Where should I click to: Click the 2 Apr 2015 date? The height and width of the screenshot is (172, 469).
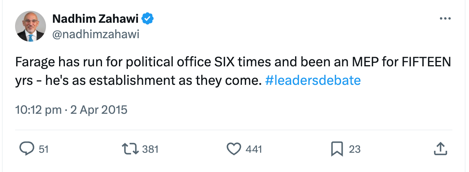pos(98,110)
